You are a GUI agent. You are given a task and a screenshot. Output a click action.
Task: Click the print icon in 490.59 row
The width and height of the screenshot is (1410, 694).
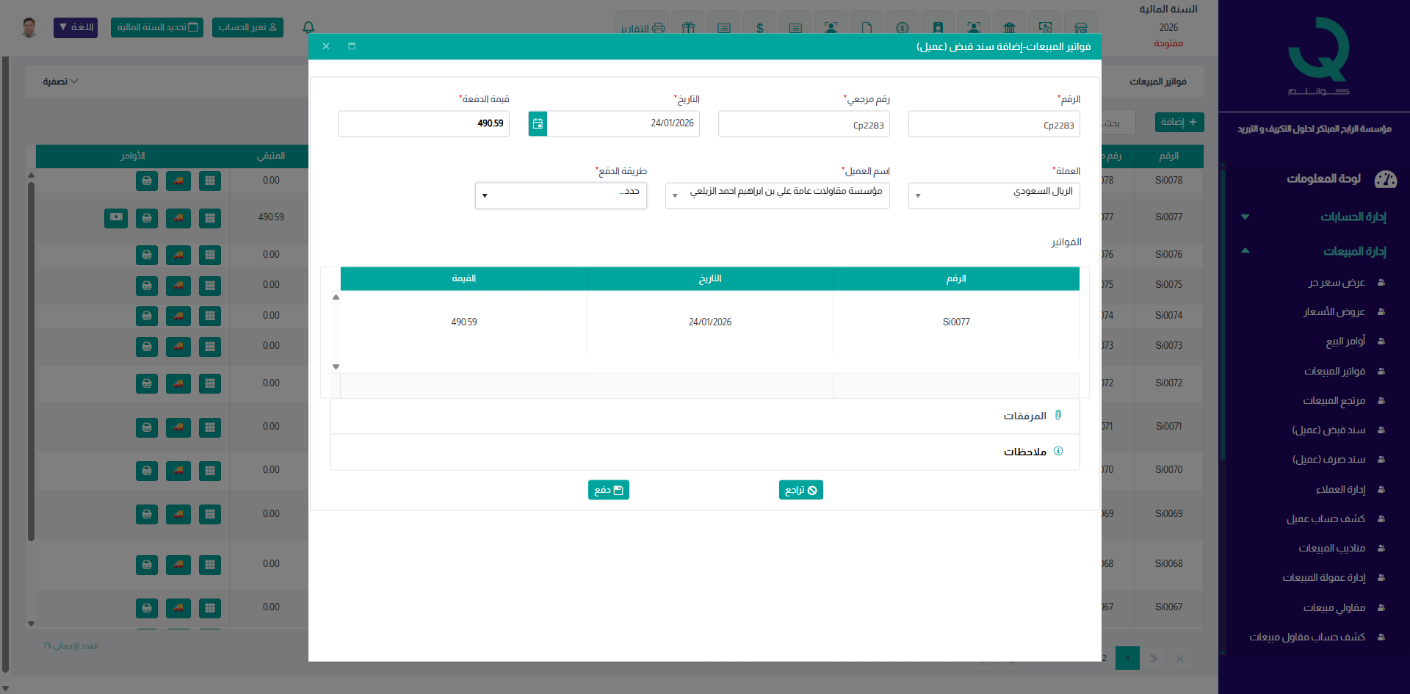[147, 218]
